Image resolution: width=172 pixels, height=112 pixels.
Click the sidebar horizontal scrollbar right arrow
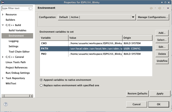tap(32, 96)
